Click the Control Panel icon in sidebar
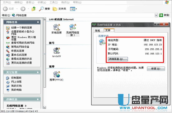Image resolution: width=172 pixels, height=113 pixels. pyautogui.click(x=8, y=78)
